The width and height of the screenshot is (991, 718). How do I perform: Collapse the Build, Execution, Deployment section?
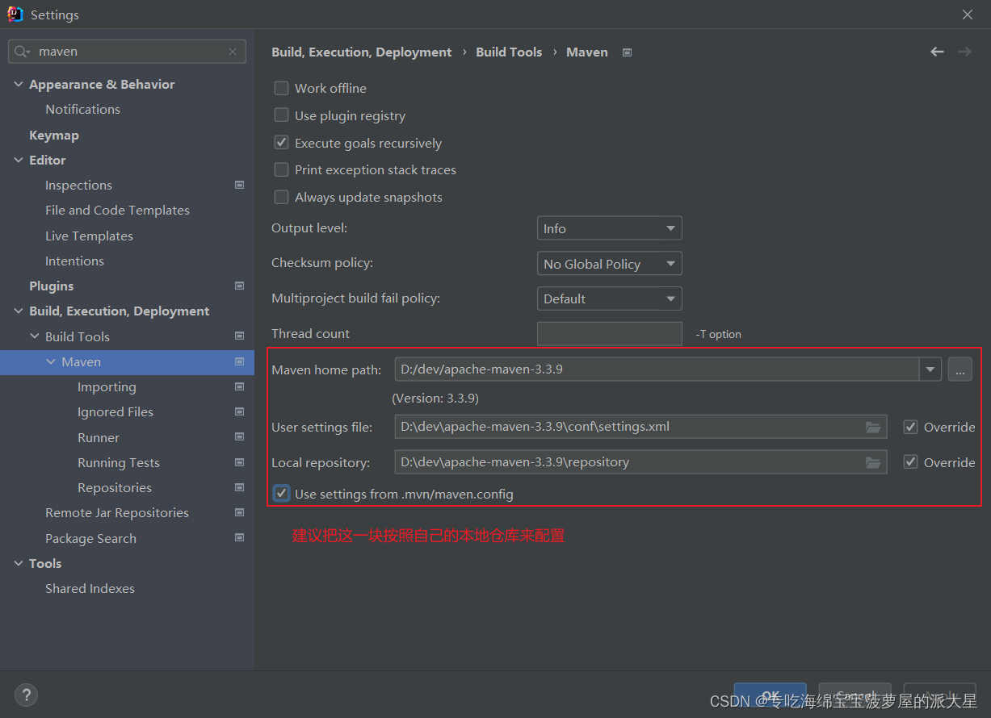pos(19,311)
